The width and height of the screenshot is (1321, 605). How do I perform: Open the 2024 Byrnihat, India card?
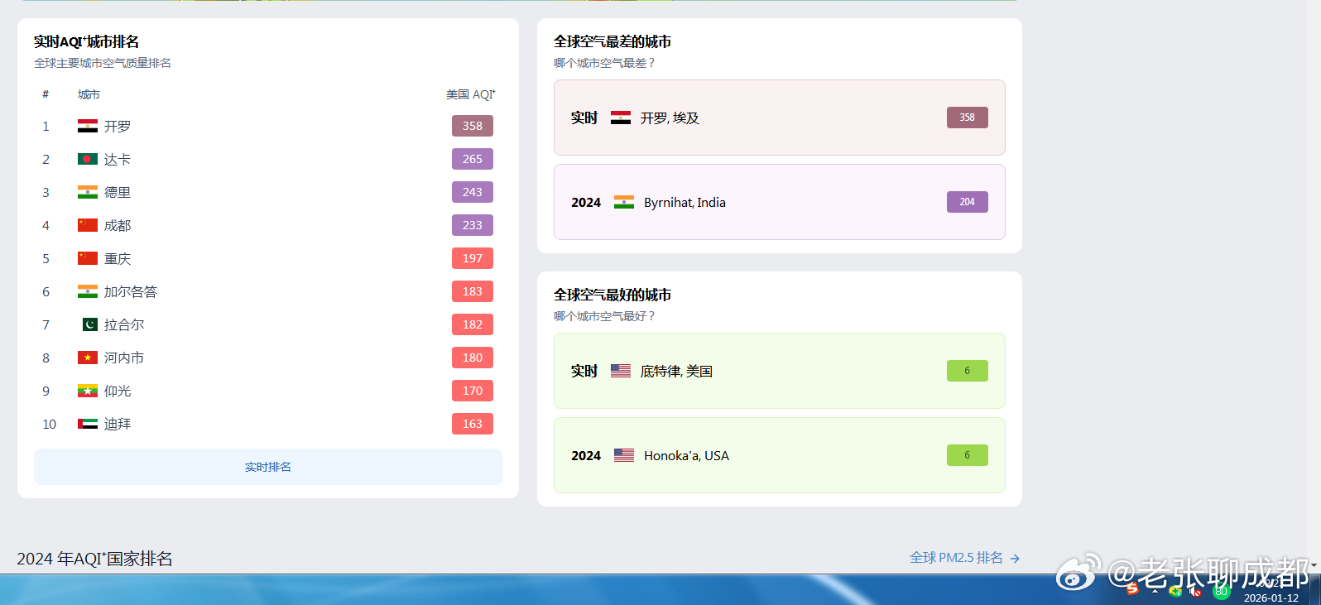(780, 202)
